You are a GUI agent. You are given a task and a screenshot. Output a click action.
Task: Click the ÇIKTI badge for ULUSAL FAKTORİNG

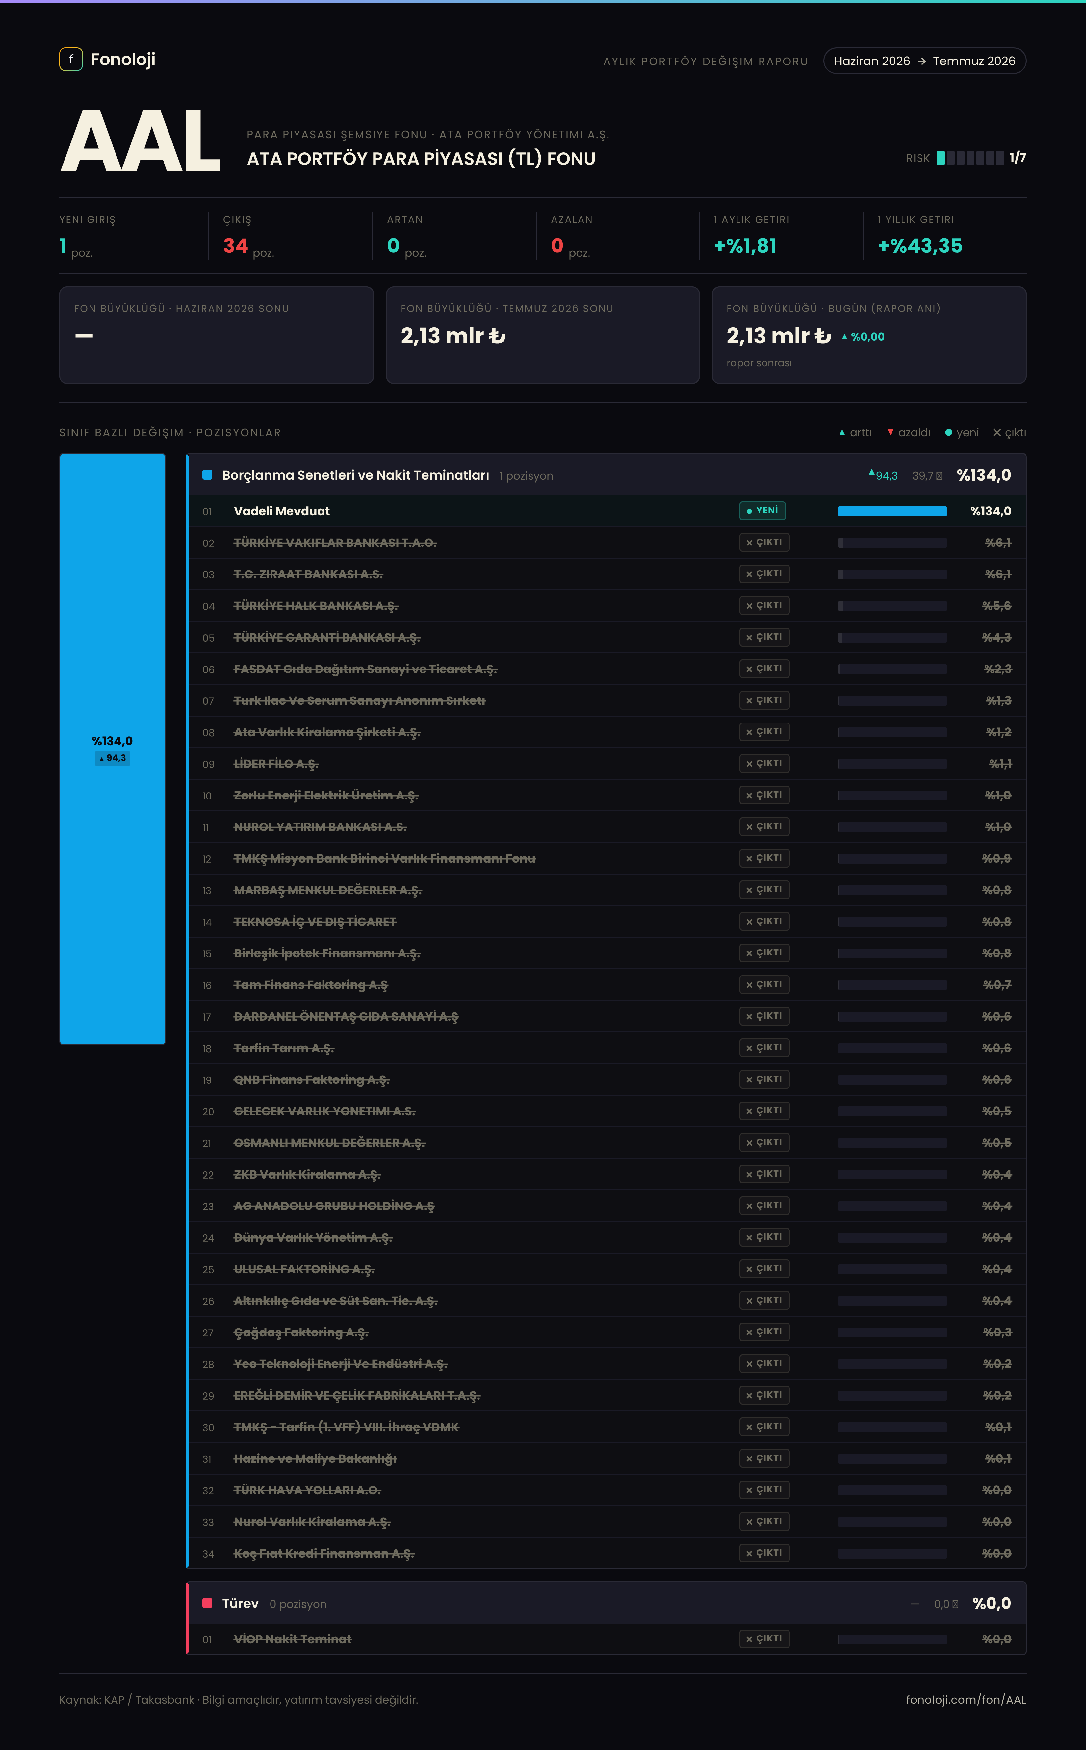click(x=764, y=1269)
